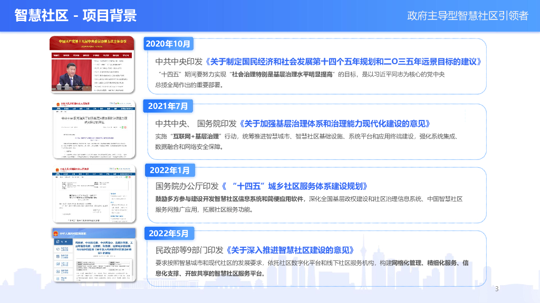Click the line 总揽全局作出的重要部署。
Screen dimensions: 540x303
click(189, 85)
